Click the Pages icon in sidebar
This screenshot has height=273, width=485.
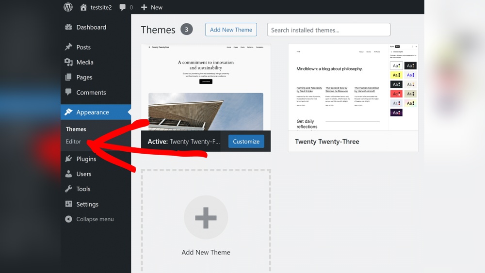[68, 77]
